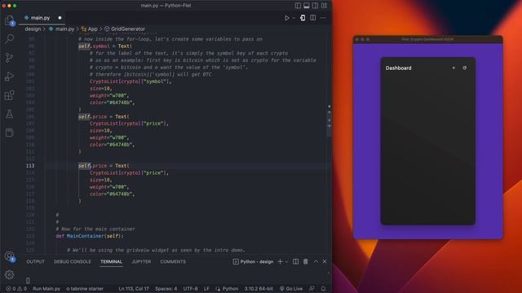Open the Source Control view
522x293 pixels.
tap(9, 58)
